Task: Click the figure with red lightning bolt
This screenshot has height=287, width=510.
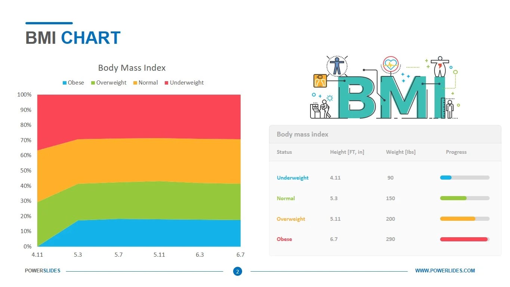Action: pyautogui.click(x=440, y=67)
